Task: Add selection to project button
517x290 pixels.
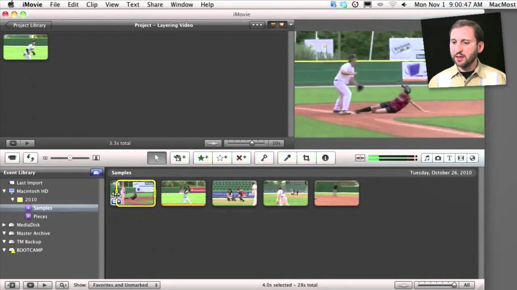Action: click(x=180, y=158)
